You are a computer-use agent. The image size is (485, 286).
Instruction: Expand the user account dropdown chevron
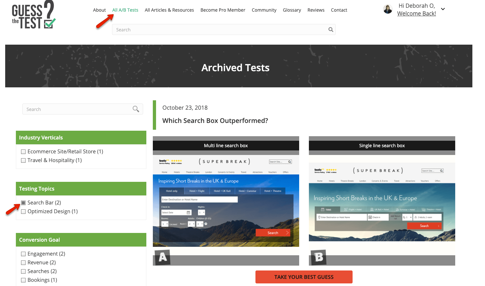[x=443, y=9]
